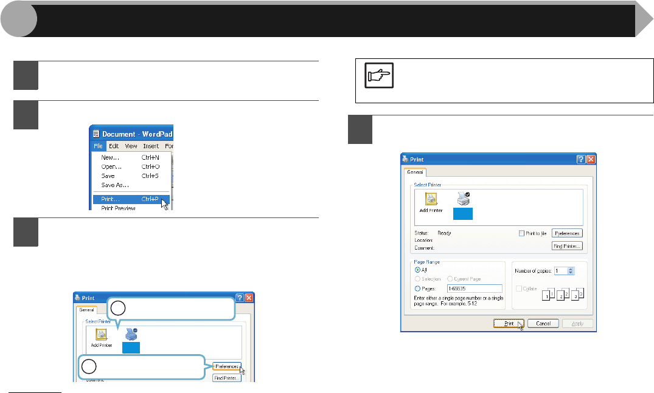Click Preferences in the cropped Print dialog
The image size is (654, 393).
(227, 366)
